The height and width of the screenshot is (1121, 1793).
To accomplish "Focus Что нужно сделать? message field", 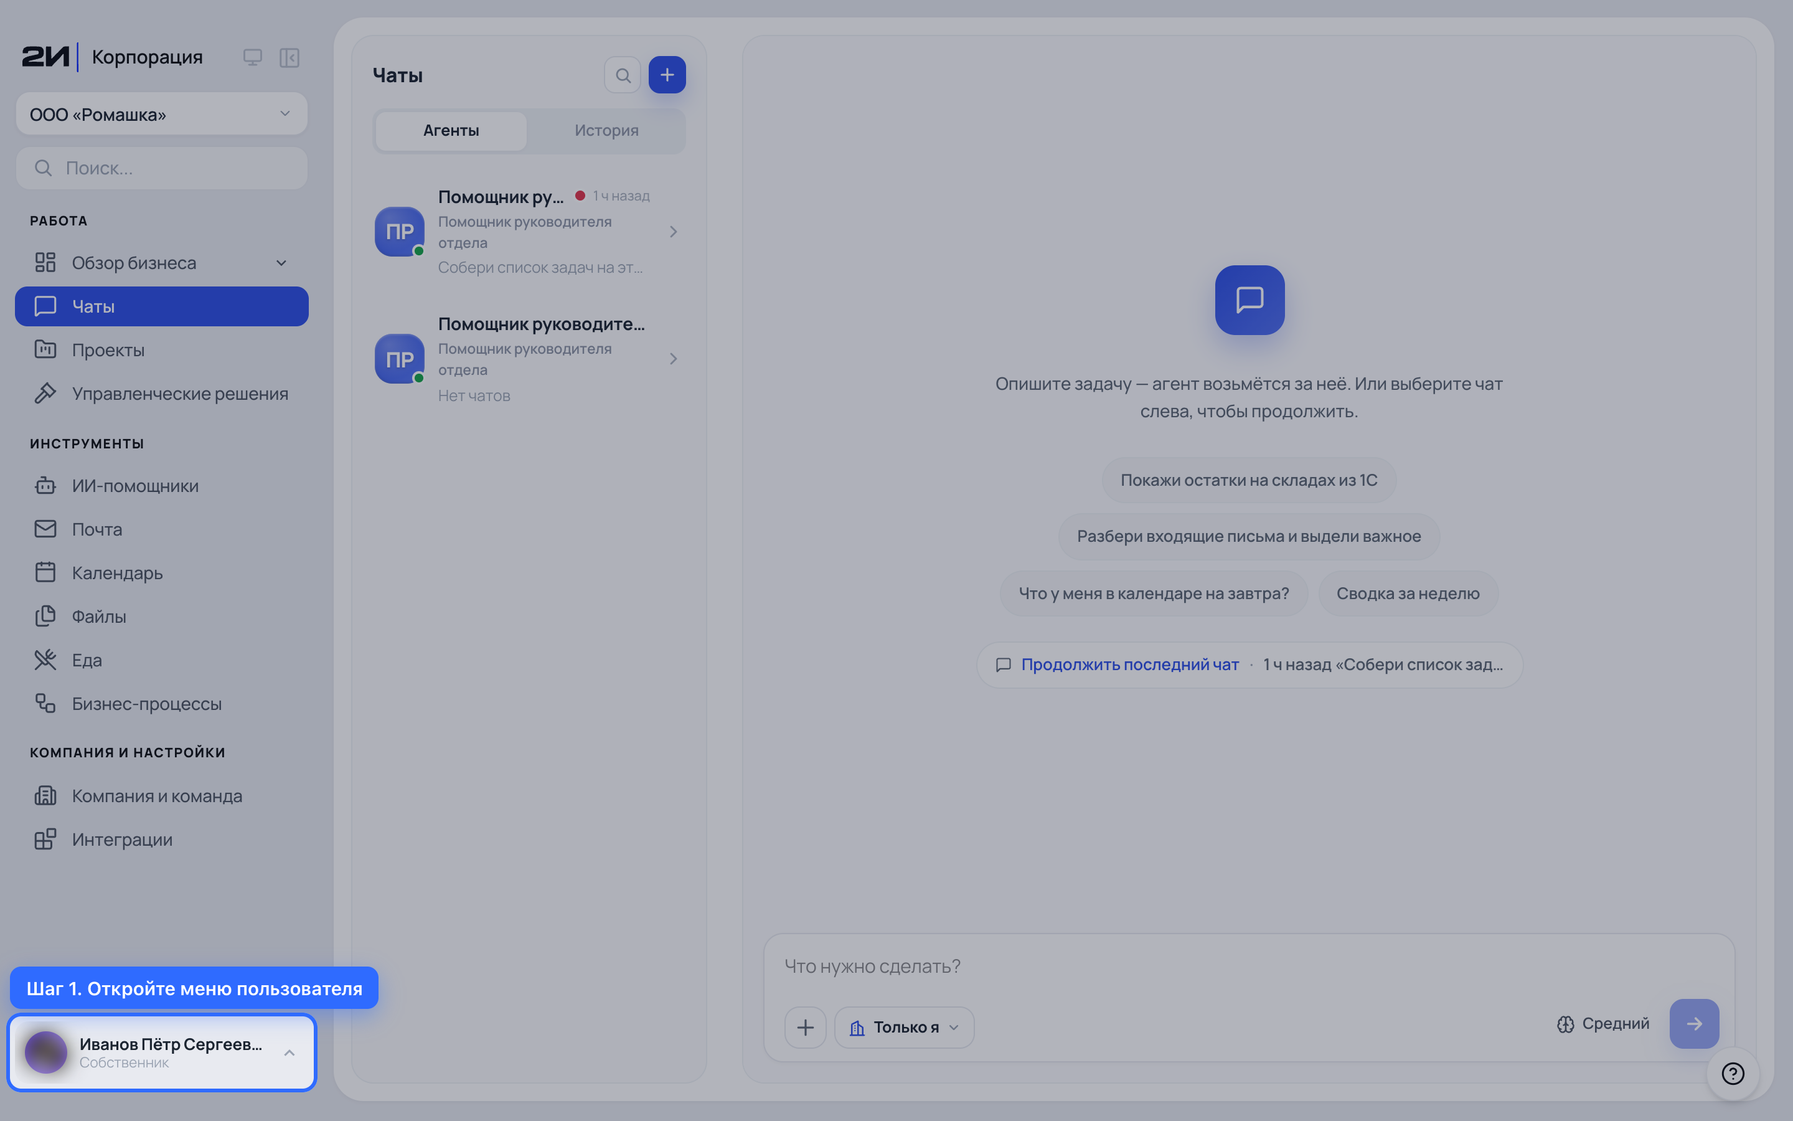I will pos(1248,966).
